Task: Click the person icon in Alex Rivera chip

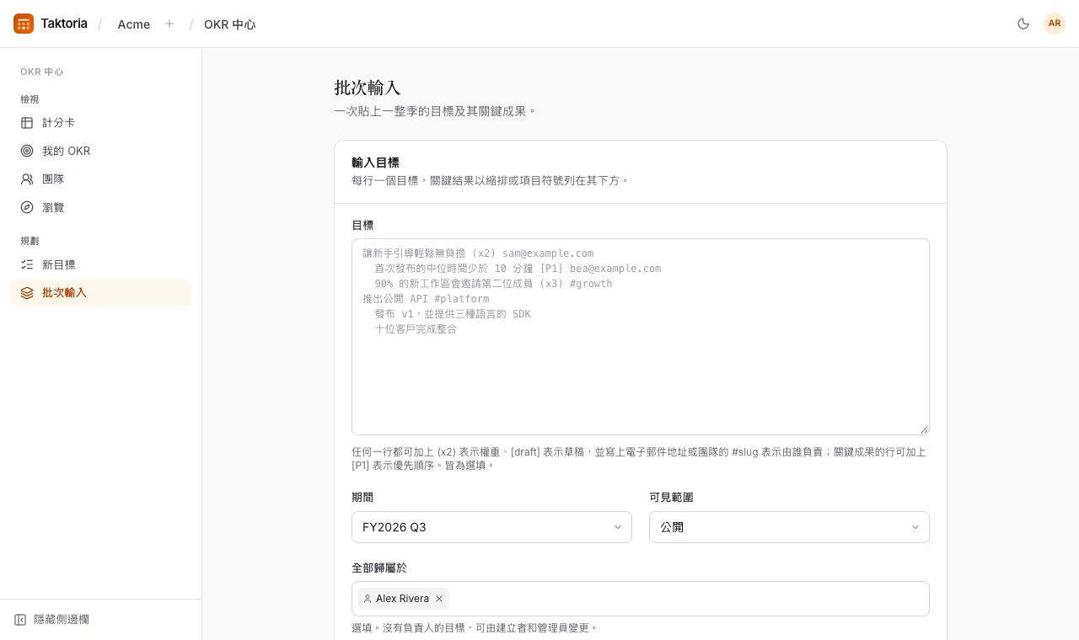Action: pyautogui.click(x=368, y=599)
